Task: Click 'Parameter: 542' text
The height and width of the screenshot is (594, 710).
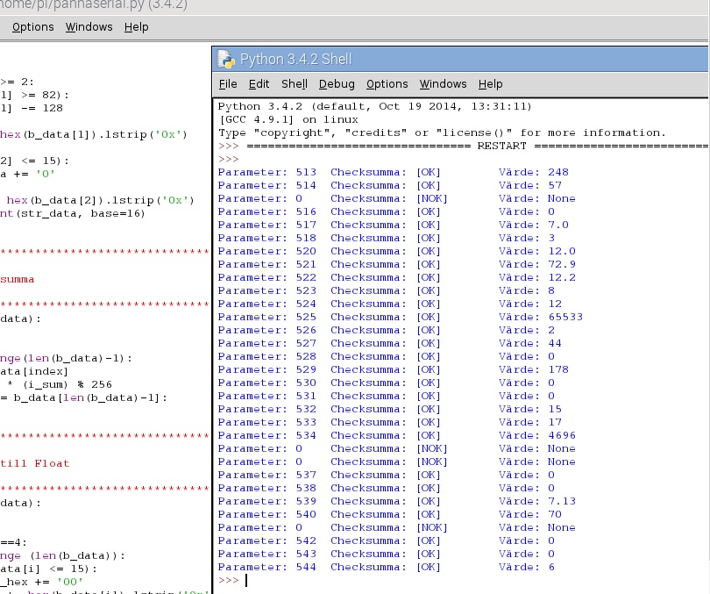Action: 267,540
